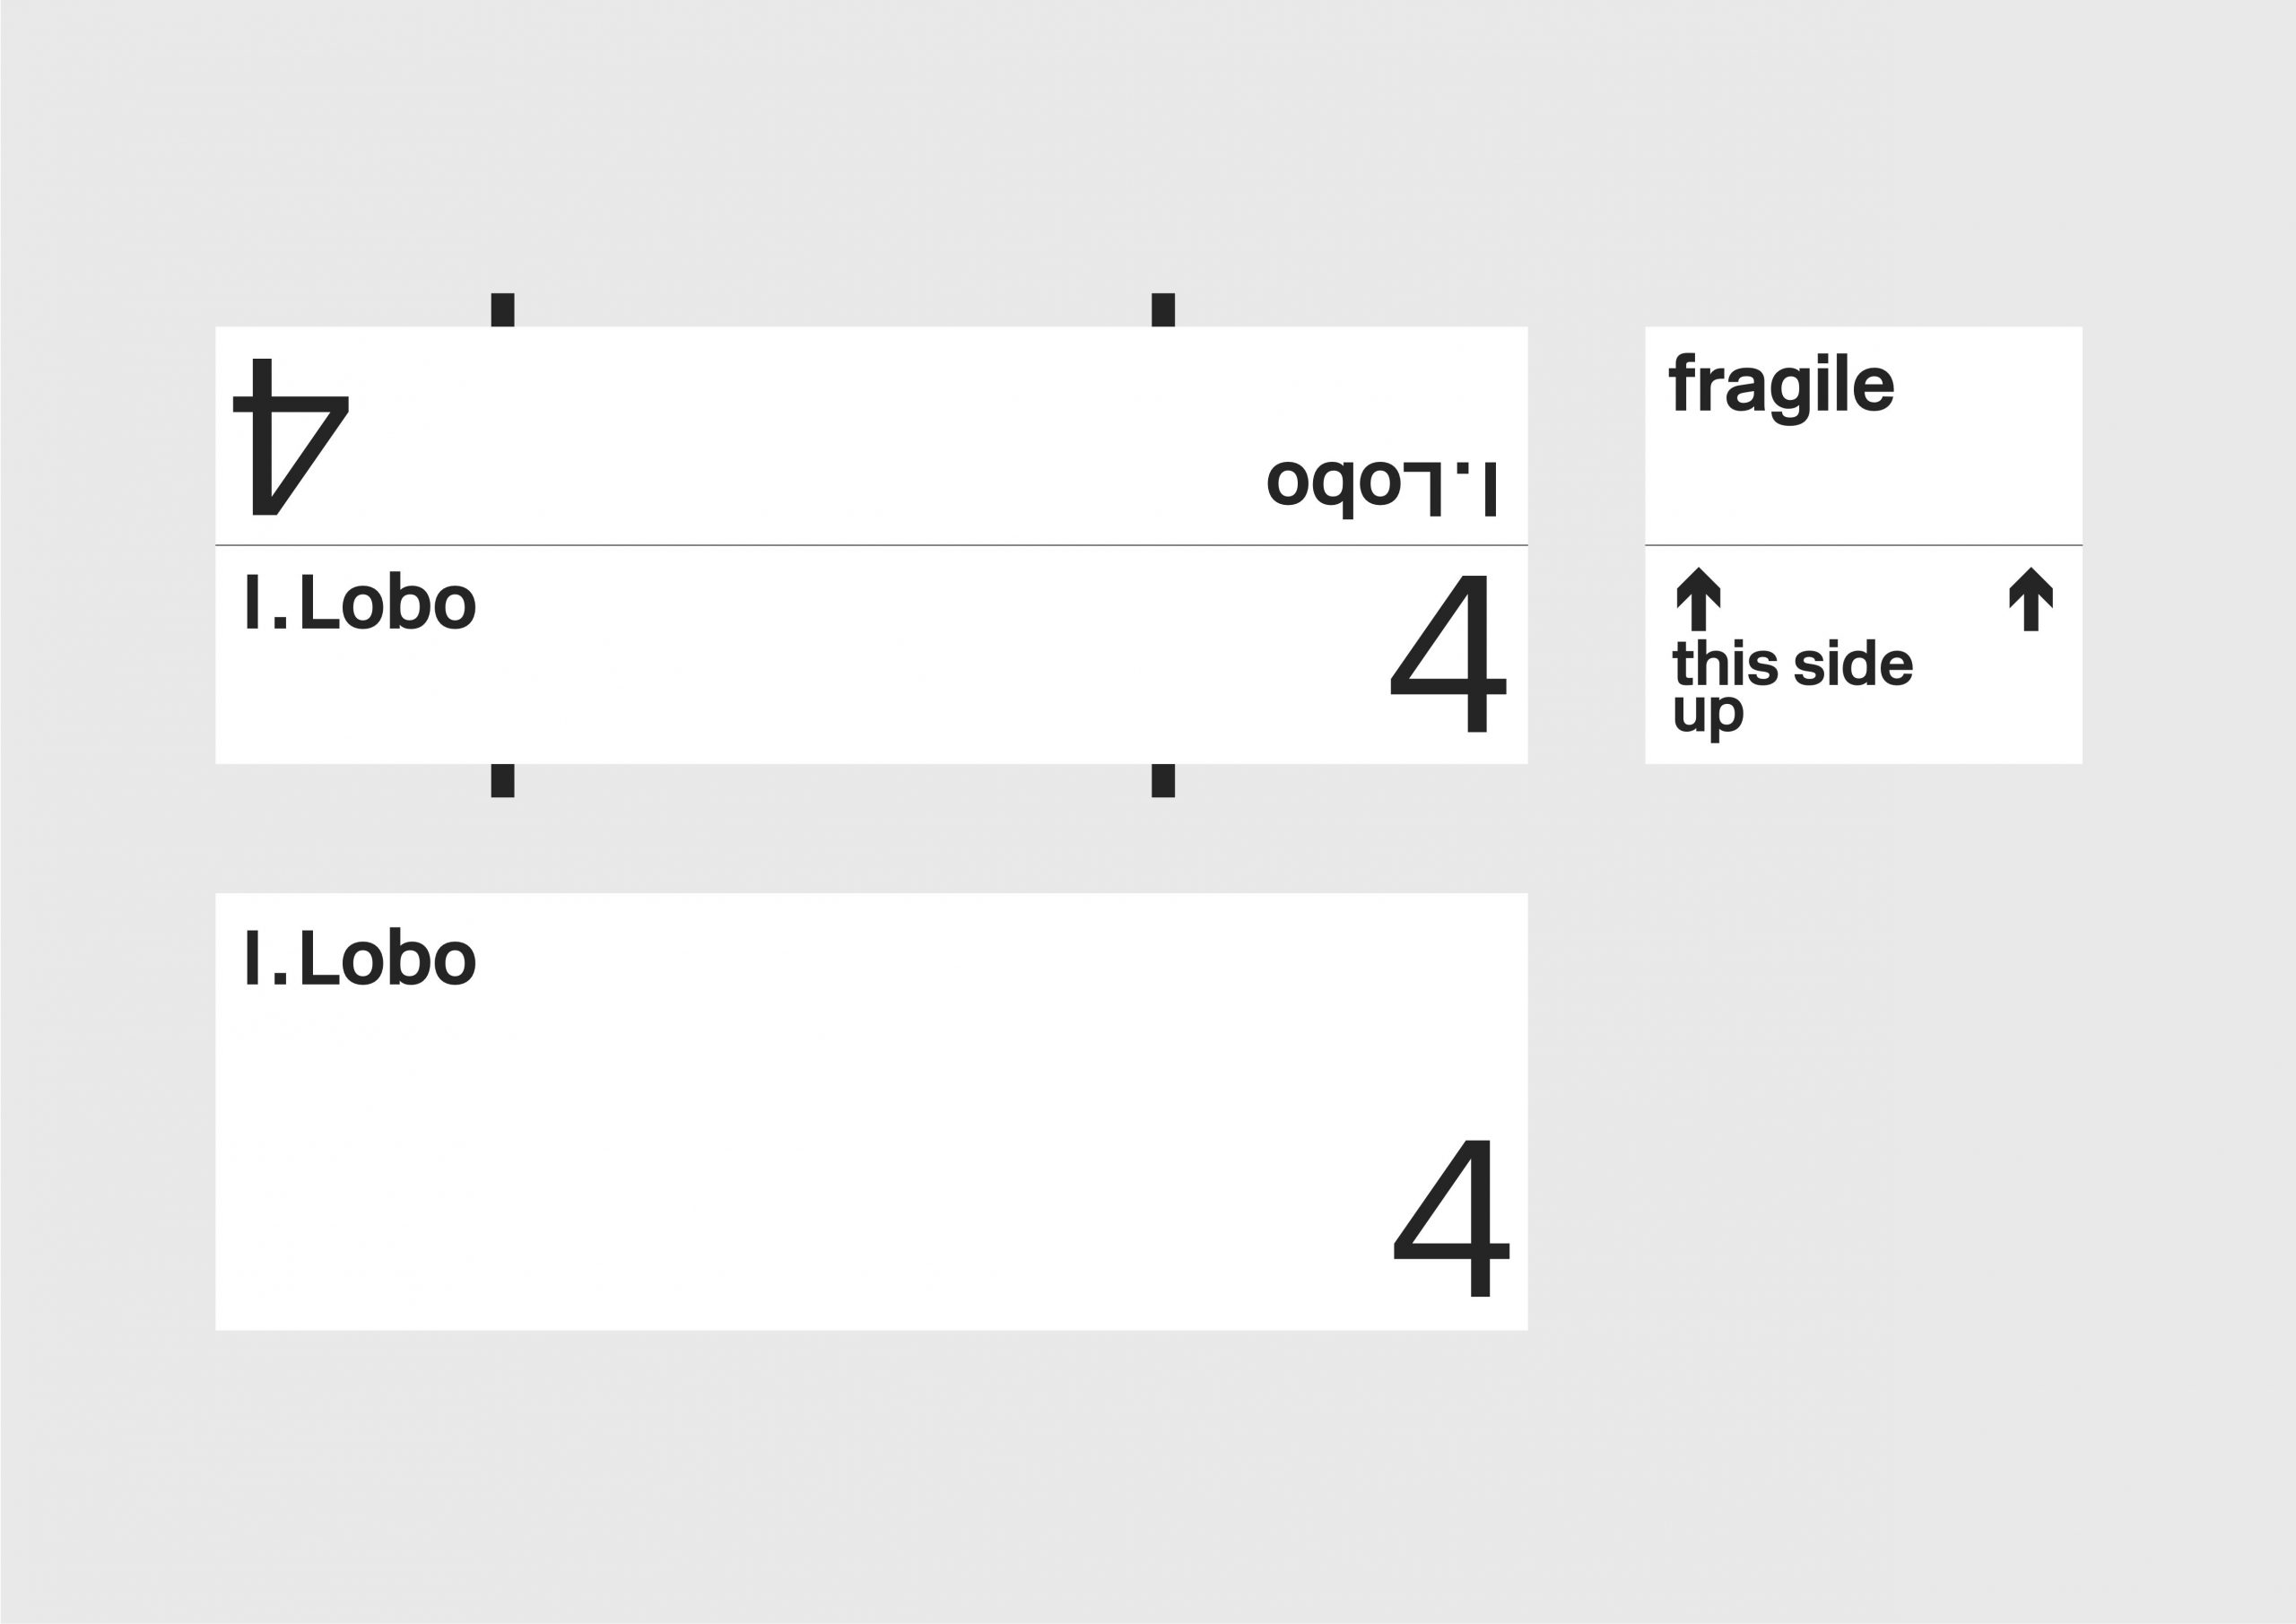2296x1624 pixels.
Task: Click the word fragile
Action: tap(1782, 389)
